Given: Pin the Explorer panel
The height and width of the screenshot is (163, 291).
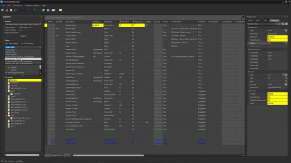Looking at the screenshot, I should pyautogui.click(x=41, y=17).
